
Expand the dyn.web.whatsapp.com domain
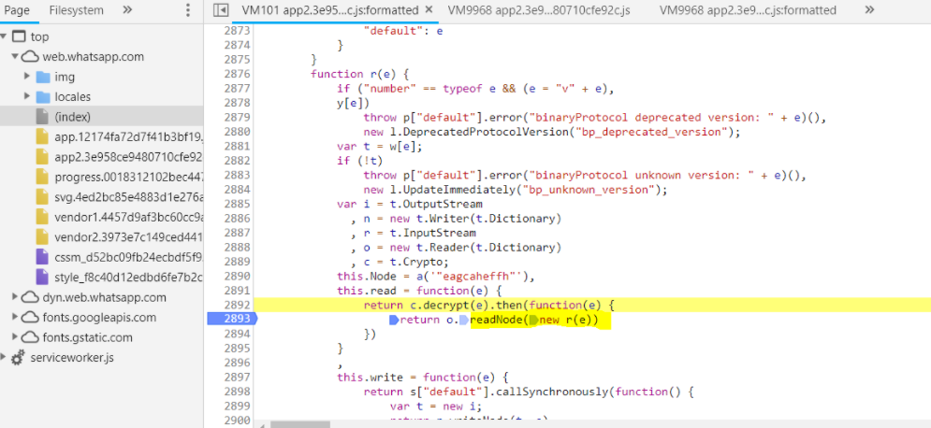[x=14, y=297]
